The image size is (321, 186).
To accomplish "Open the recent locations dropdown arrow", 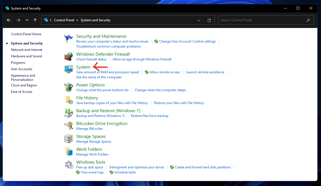I will (27, 20).
